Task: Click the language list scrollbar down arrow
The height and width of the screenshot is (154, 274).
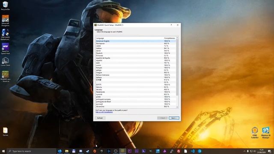Action: 177,107
